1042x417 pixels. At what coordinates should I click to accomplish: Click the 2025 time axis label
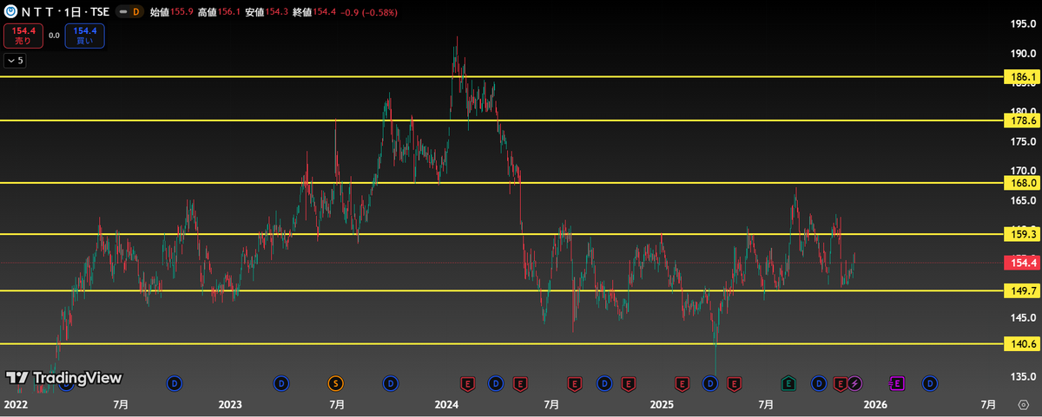[x=662, y=405]
